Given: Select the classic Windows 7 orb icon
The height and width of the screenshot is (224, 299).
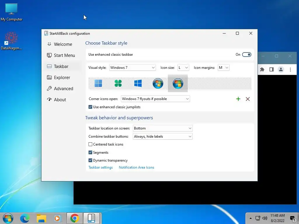Looking at the screenshot, I should click(x=158, y=83).
